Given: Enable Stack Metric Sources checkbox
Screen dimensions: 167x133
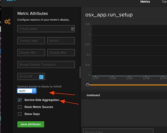Looking at the screenshot, I should click(x=20, y=107).
